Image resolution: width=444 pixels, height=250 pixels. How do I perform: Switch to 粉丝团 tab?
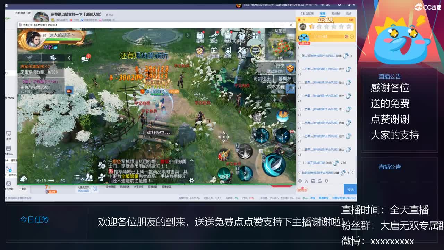335,14
